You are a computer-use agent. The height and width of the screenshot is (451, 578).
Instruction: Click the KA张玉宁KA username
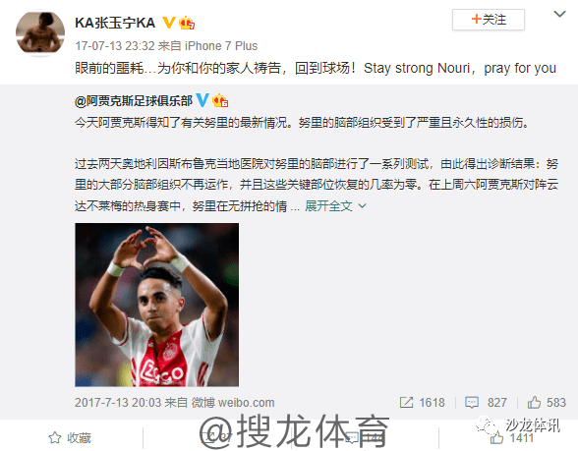point(115,23)
